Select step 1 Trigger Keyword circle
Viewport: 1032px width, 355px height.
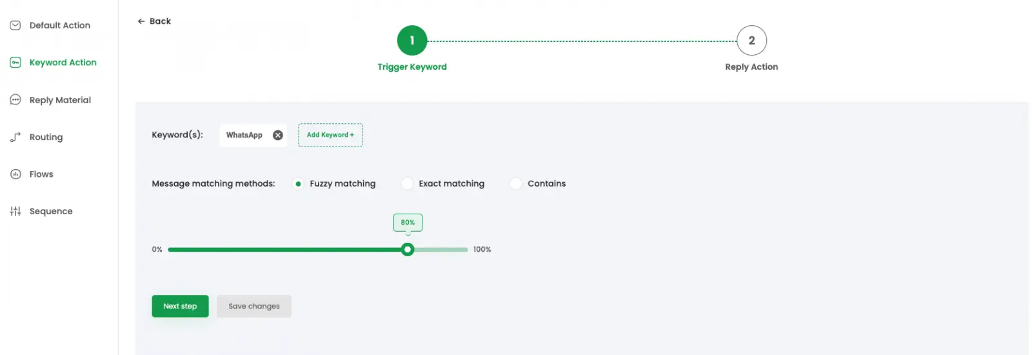point(412,41)
